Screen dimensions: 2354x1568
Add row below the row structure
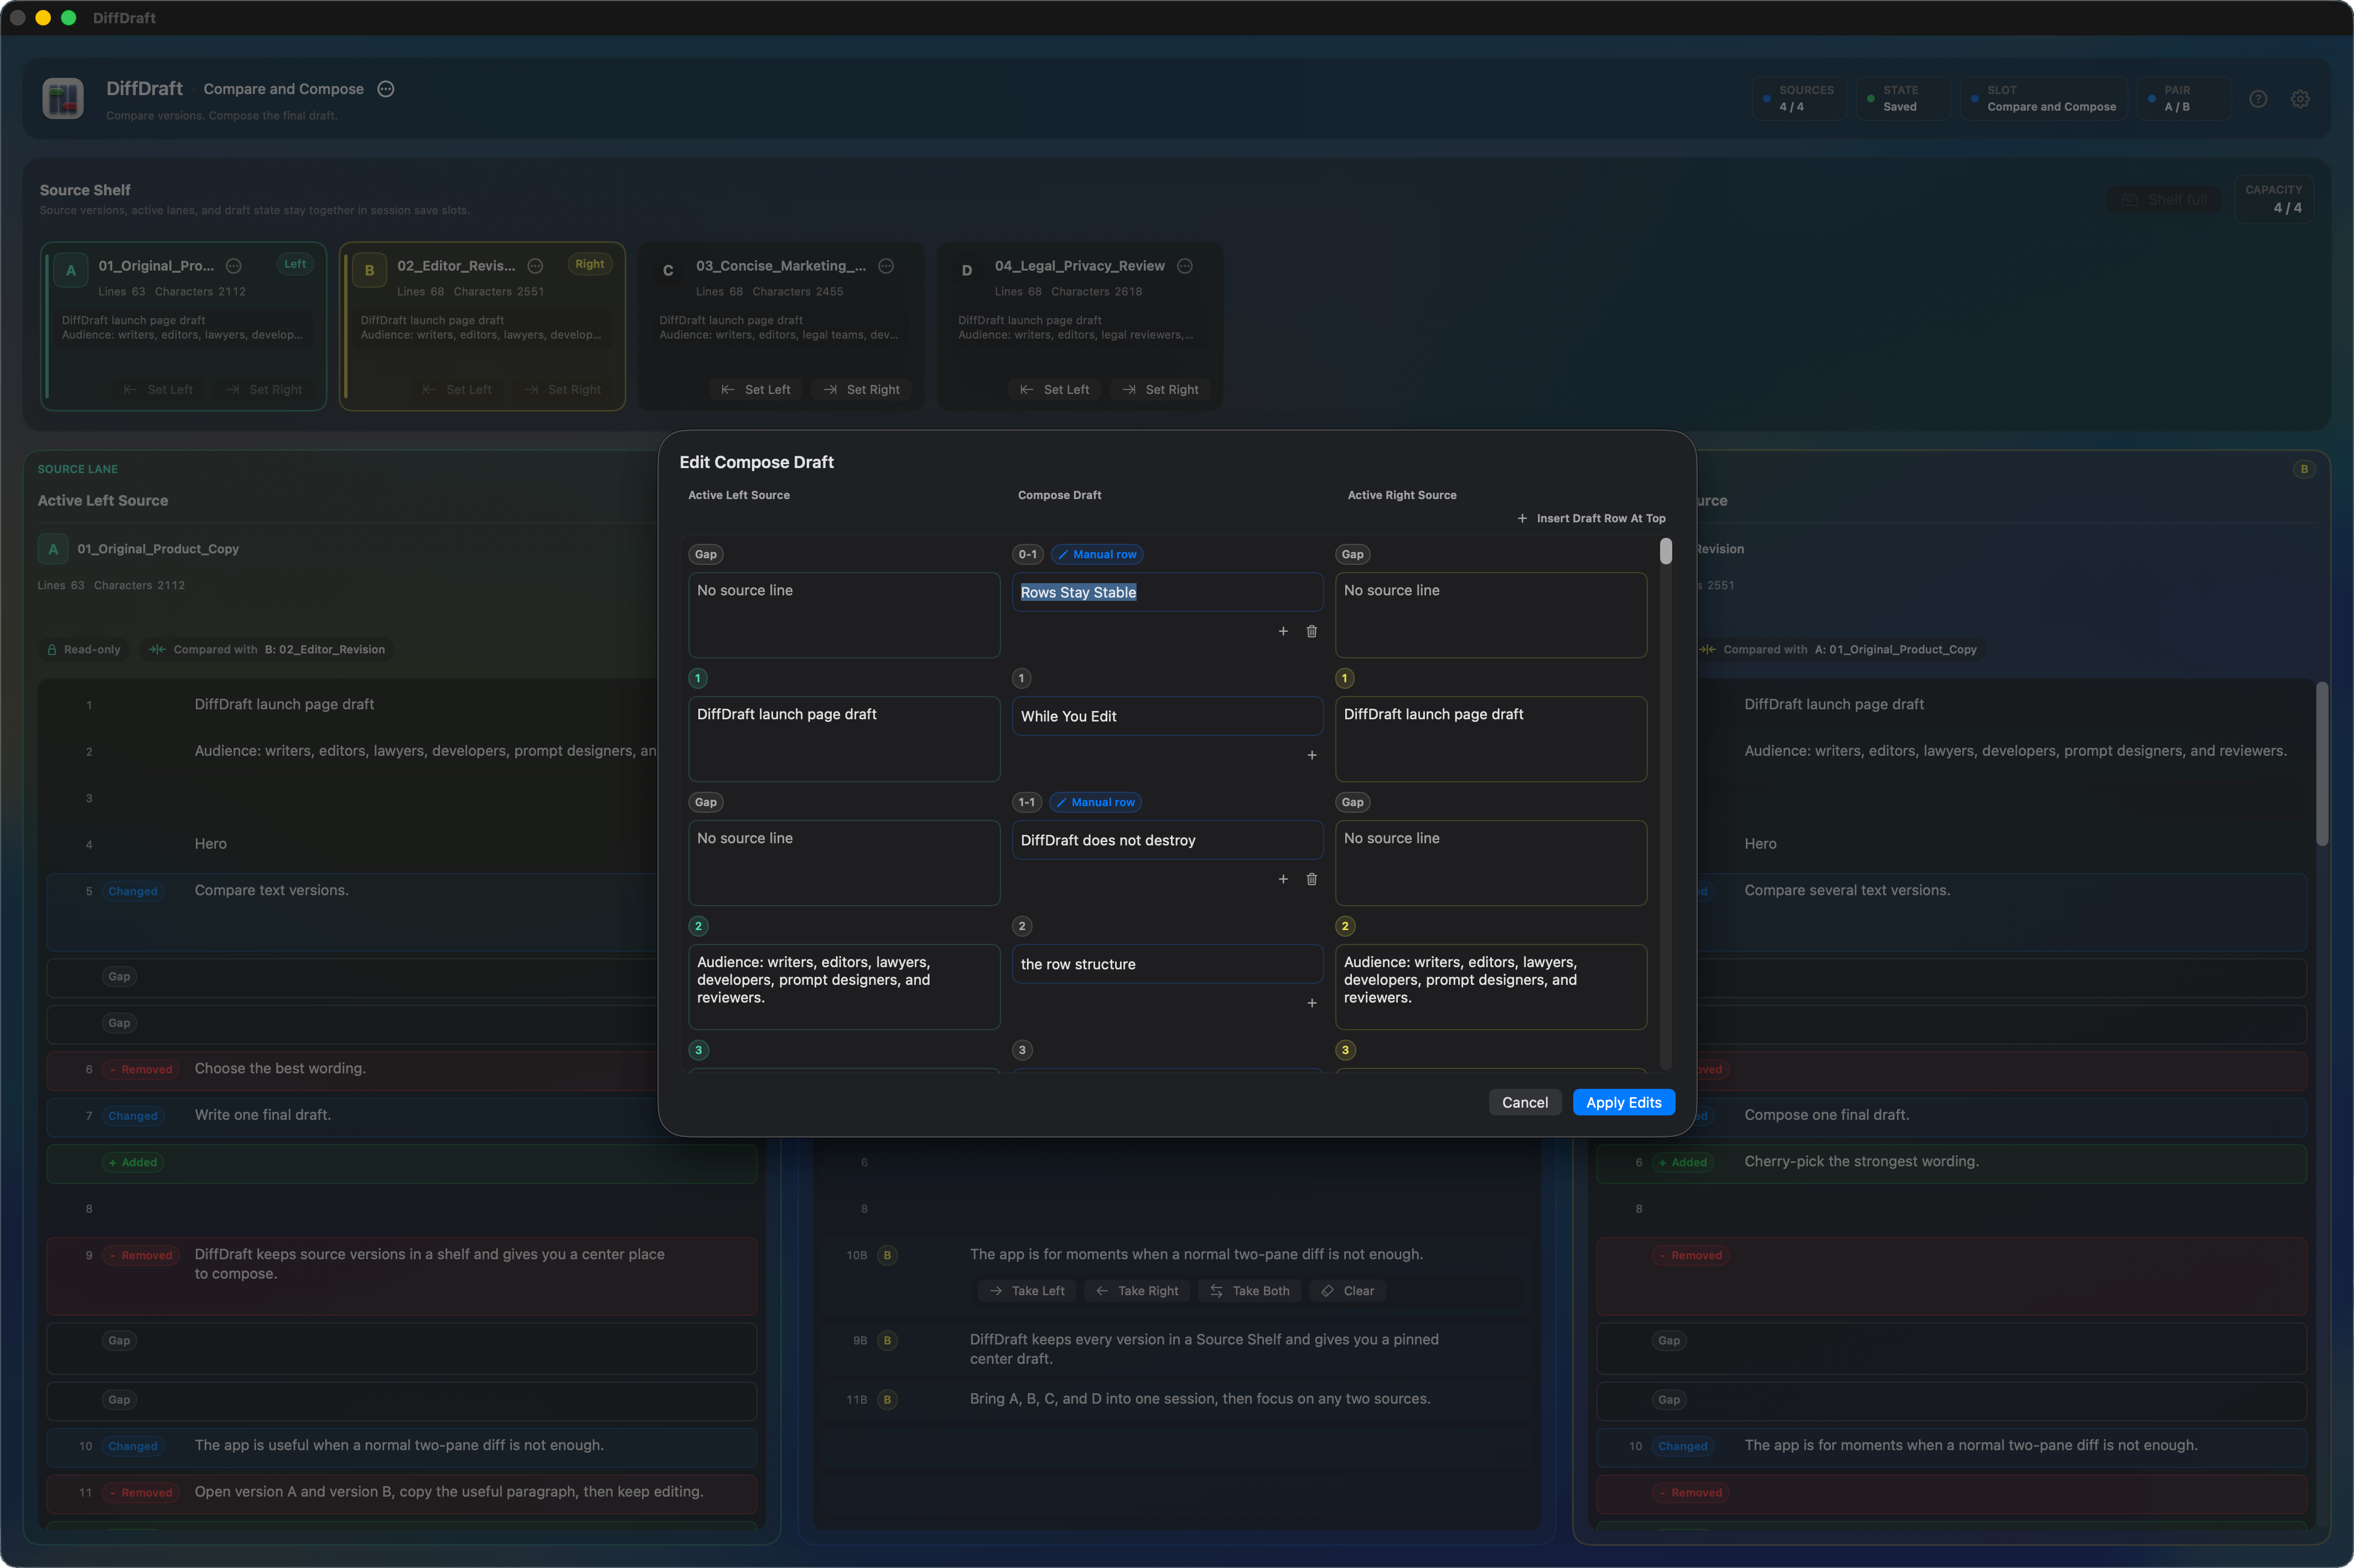coord(1312,1003)
